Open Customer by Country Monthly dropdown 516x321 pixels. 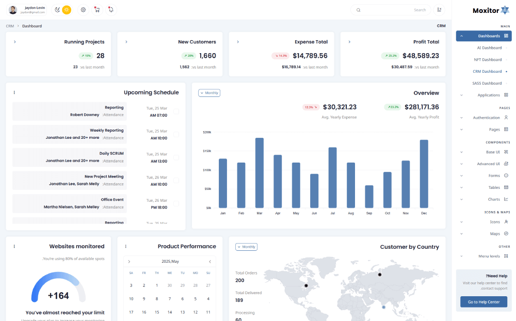[246, 247]
